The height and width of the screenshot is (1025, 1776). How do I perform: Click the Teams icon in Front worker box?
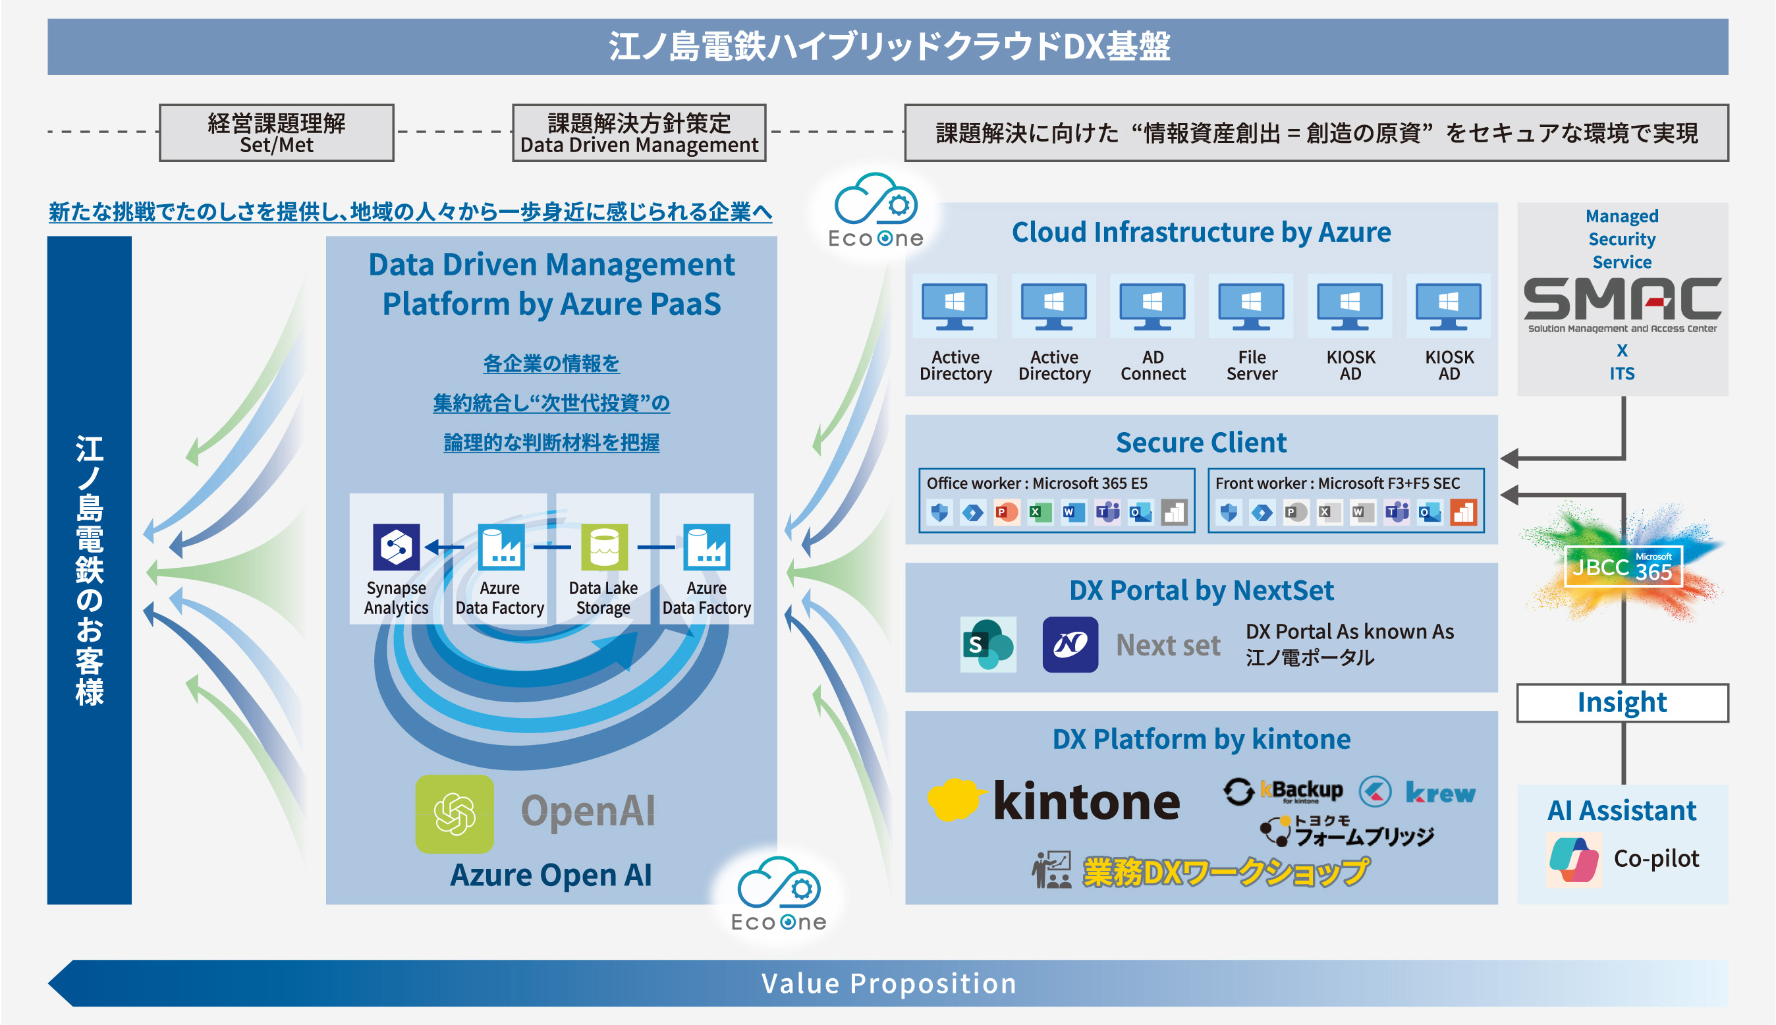click(1397, 512)
